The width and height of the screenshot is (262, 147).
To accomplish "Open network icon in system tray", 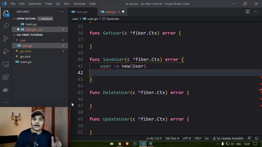I will pyautogui.click(x=228, y=144).
